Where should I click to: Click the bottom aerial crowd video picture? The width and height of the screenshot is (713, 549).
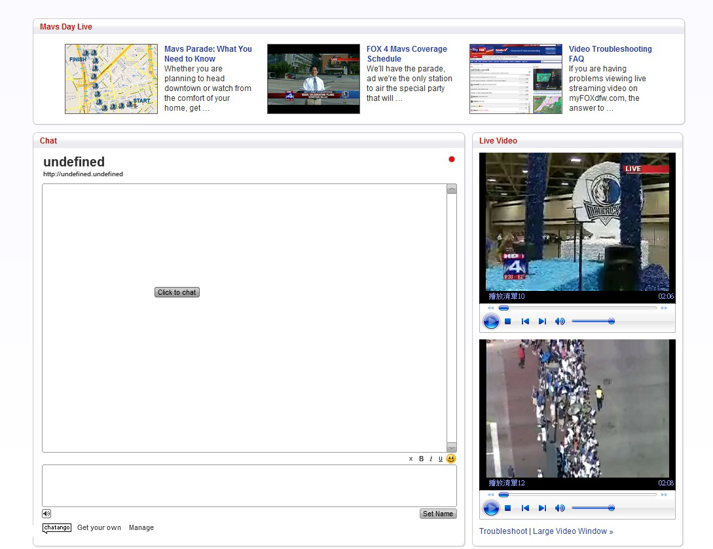[x=577, y=408]
